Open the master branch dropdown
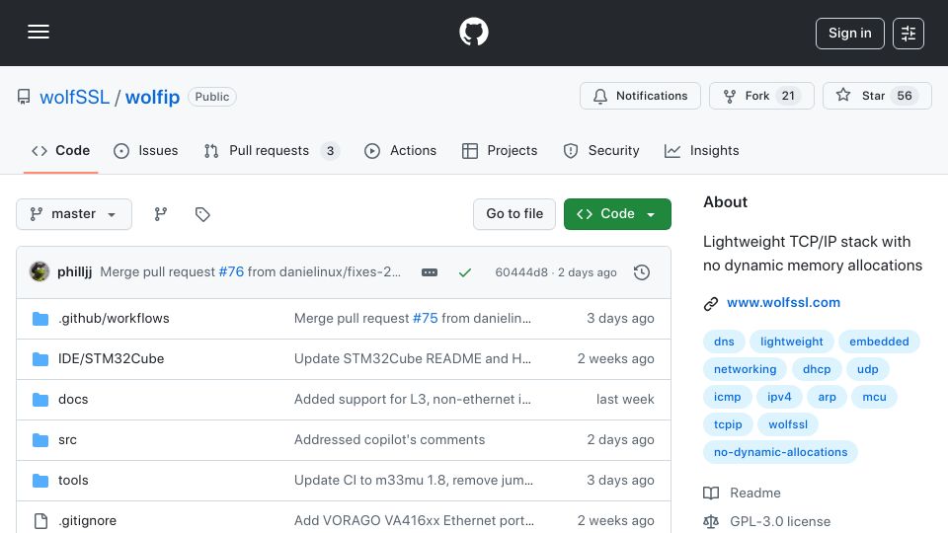The width and height of the screenshot is (948, 533). 74,214
